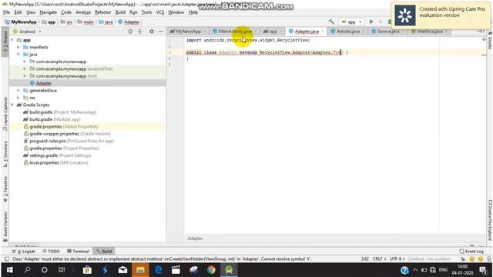Expand the generatedJava folder
Viewport: 493px width, 277px height.
pos(18,91)
